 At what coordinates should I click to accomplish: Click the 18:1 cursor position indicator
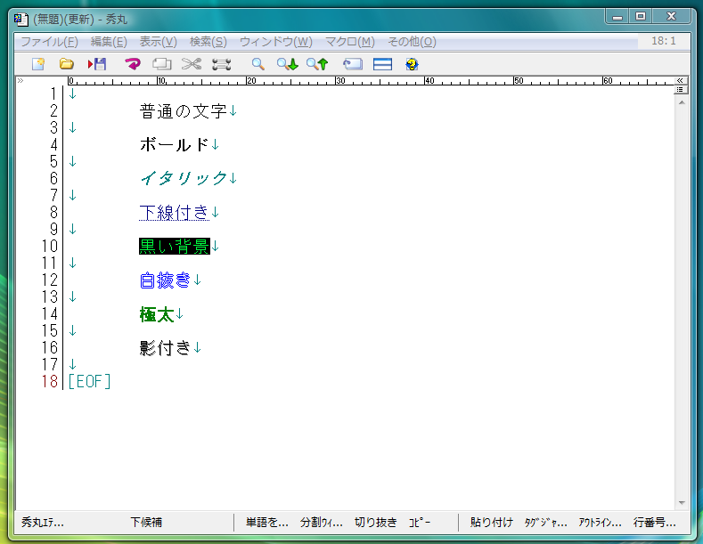coord(663,41)
